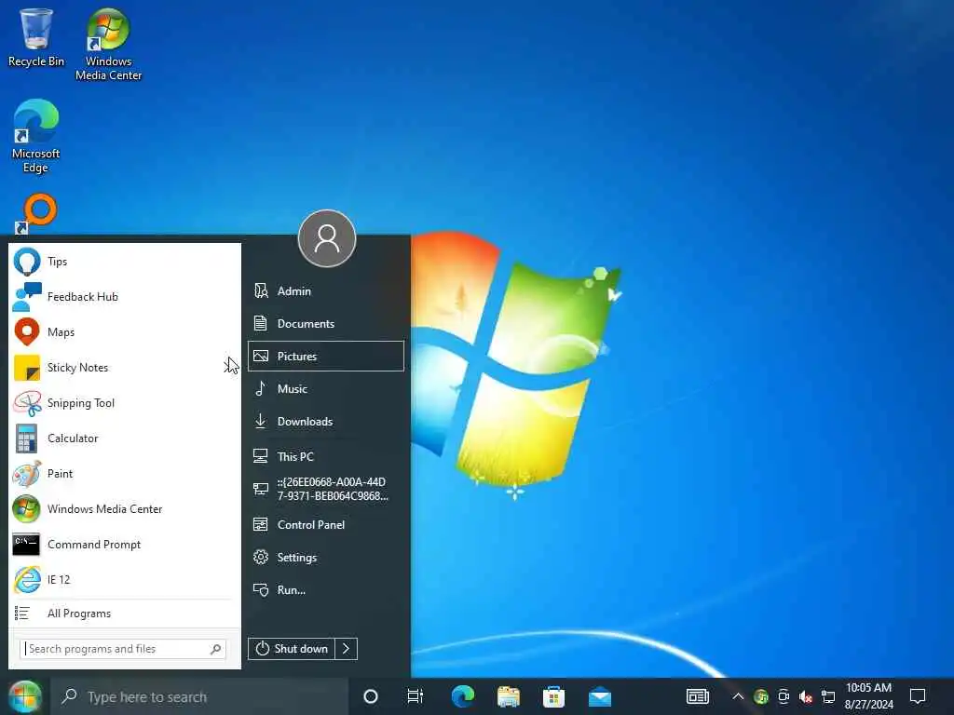954x715 pixels.
Task: Open Microsoft Edge from the taskbar
Action: (462, 696)
